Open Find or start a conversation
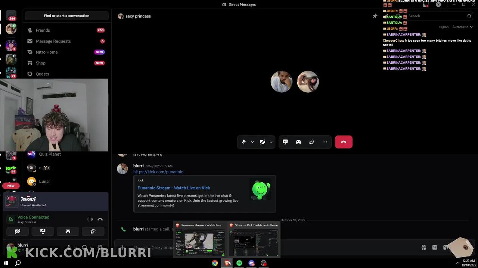This screenshot has height=268, width=478. point(66,16)
